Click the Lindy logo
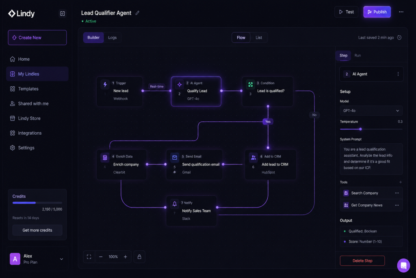 21,13
